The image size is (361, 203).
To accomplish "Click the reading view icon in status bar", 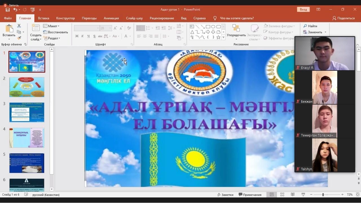I will coord(293,195).
